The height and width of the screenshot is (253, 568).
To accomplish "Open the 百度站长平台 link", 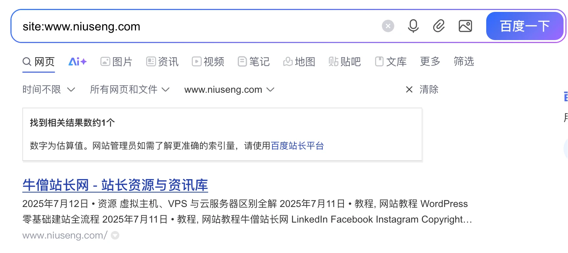I will [297, 146].
